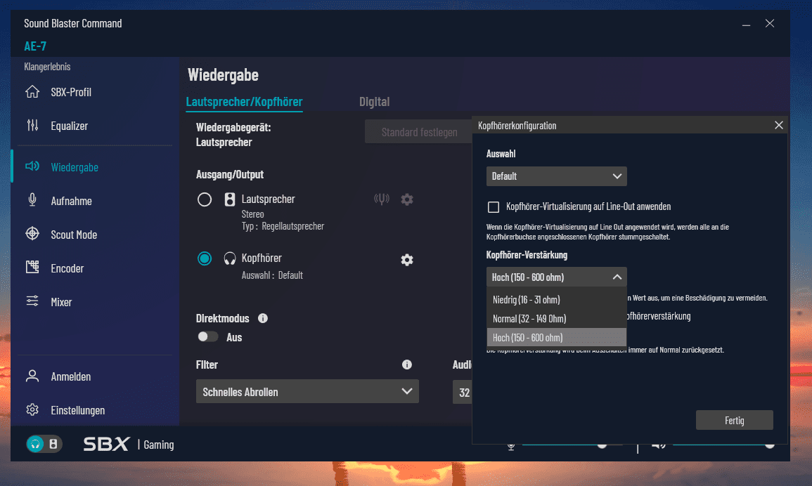The width and height of the screenshot is (812, 486).
Task: Open the Mixer icon in sidebar
Action: 32,301
